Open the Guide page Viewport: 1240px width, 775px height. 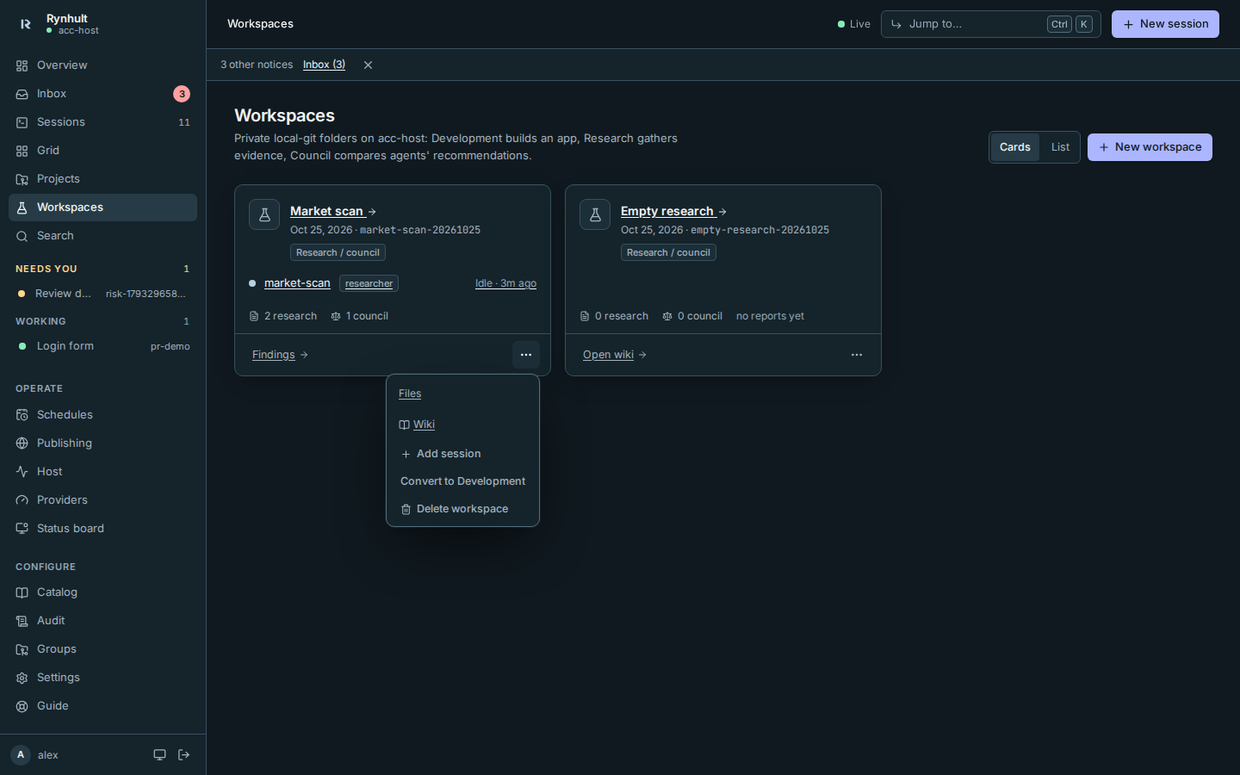pos(102,706)
